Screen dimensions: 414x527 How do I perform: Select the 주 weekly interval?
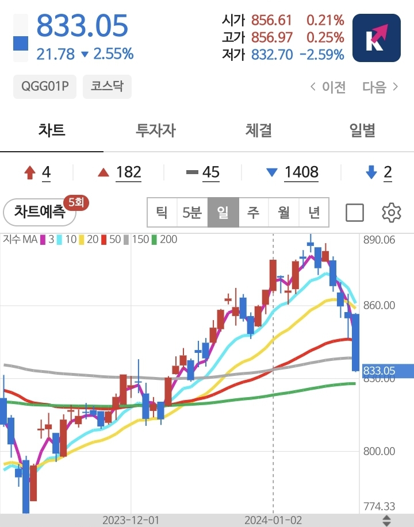pos(254,213)
